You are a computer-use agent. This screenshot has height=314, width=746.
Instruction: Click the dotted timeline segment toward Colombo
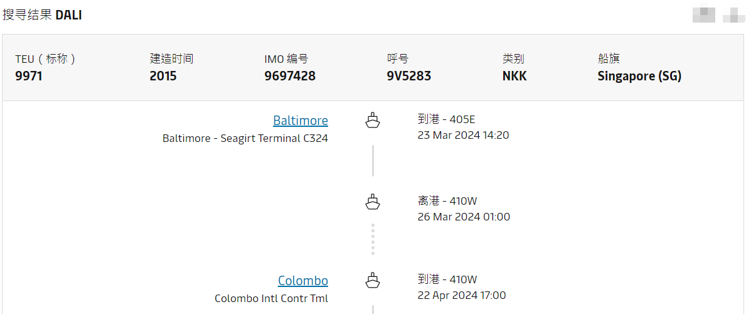[x=373, y=239]
